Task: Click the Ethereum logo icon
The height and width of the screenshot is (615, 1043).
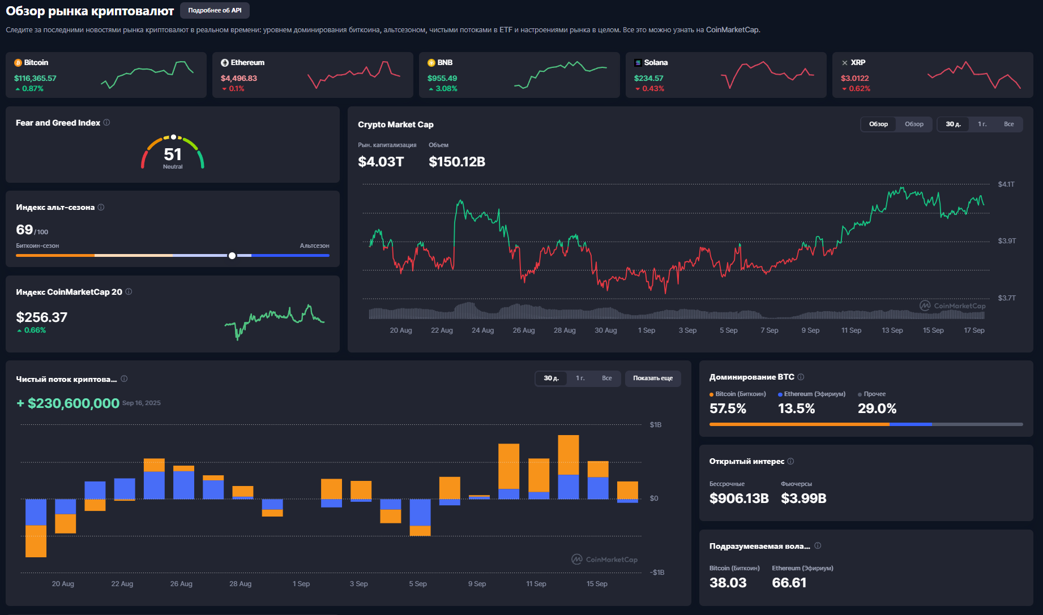Action: pos(225,63)
